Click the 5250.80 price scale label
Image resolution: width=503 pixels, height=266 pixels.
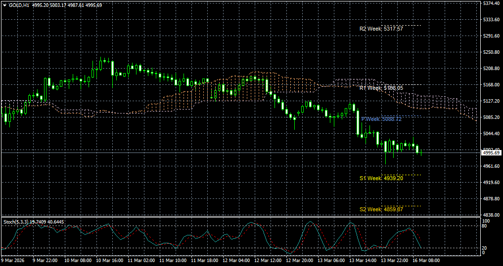pos(491,52)
